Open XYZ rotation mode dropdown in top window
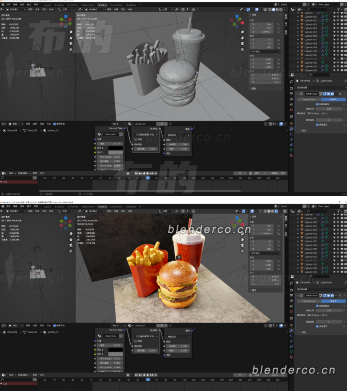Viewport: 347px width, 391px height. pos(265,52)
